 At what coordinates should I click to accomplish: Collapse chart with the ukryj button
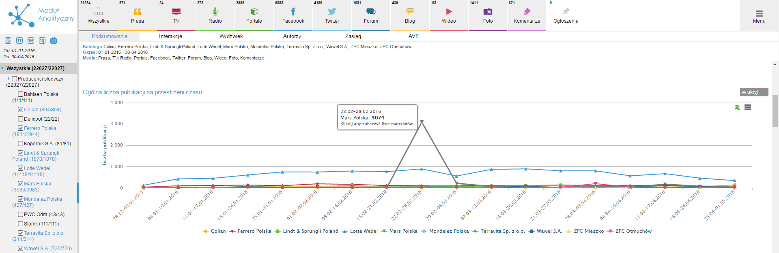(x=754, y=92)
